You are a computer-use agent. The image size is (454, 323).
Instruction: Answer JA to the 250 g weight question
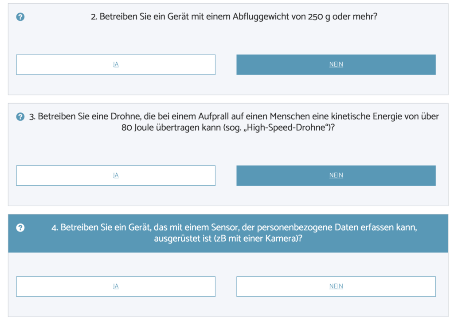tap(116, 64)
